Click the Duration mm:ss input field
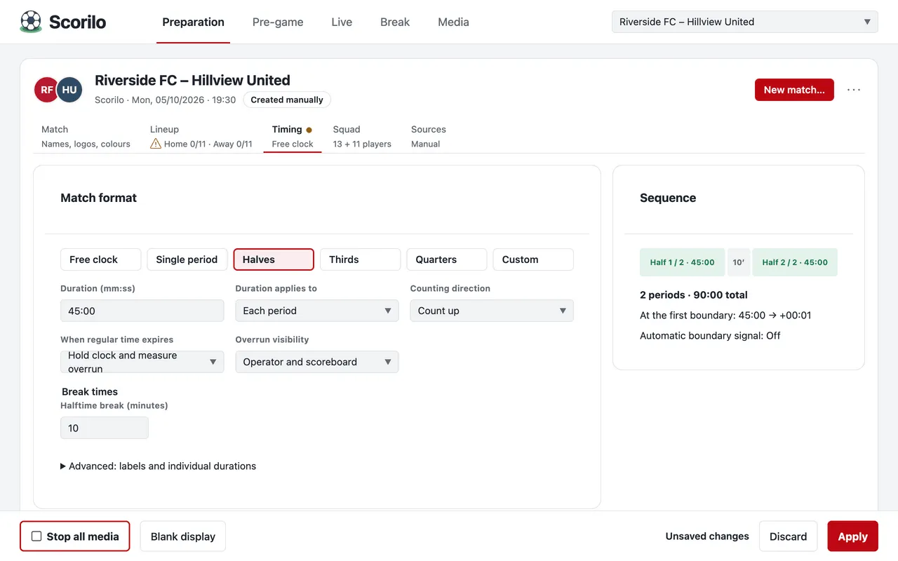Image resolution: width=898 pixels, height=561 pixels. 142,311
